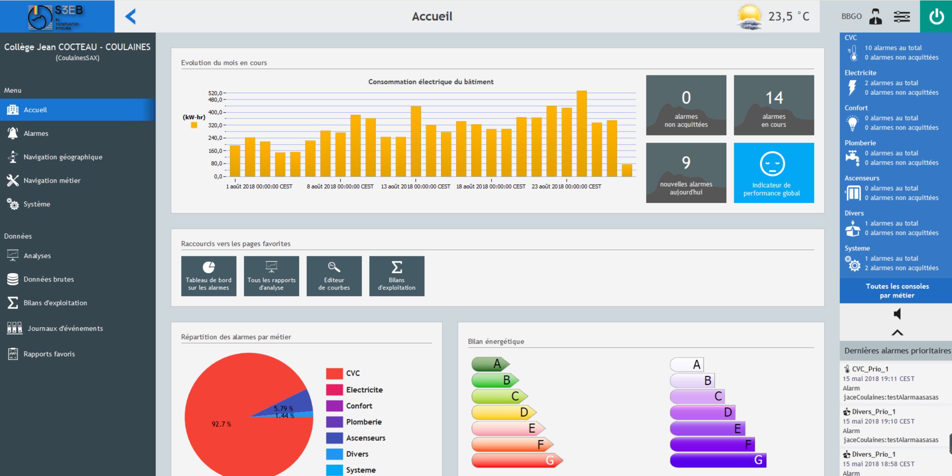Click the Journaux d'événements binder icon

tap(14, 328)
